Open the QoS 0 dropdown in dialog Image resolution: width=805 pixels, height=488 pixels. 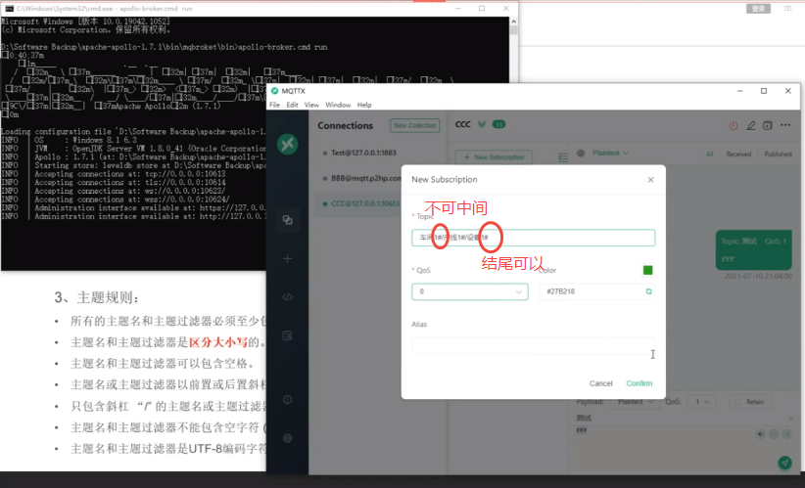pyautogui.click(x=470, y=291)
